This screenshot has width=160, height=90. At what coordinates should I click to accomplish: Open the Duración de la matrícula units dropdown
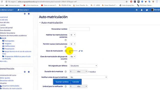point(82,71)
